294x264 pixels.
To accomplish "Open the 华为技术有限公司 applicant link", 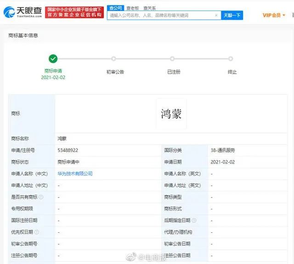I will [75, 174].
